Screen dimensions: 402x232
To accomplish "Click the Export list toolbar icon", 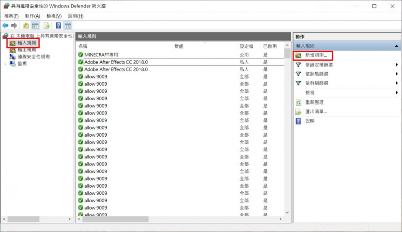I will coord(47,25).
